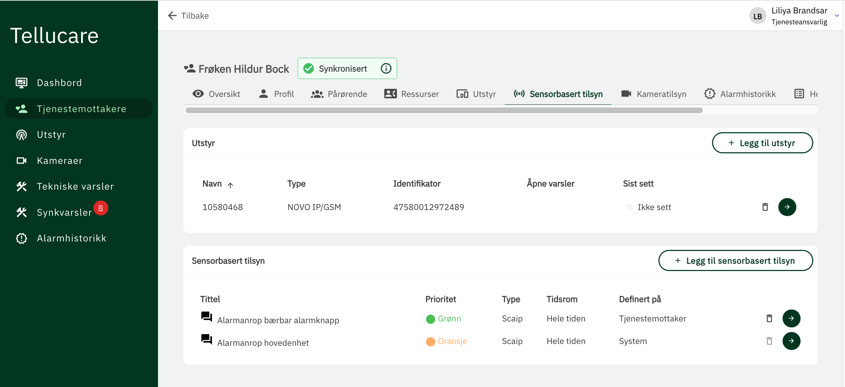Open Synkvarsler in the sidebar
Screen dimensions: 845x387
[78, 212]
